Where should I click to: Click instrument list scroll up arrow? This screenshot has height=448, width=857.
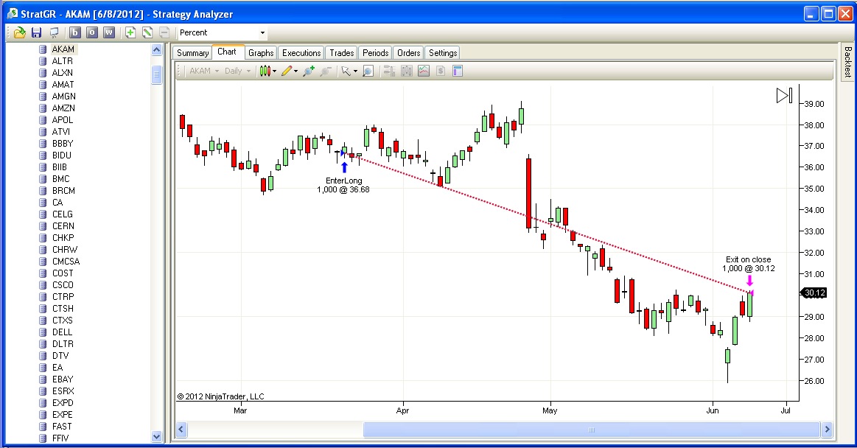point(156,50)
